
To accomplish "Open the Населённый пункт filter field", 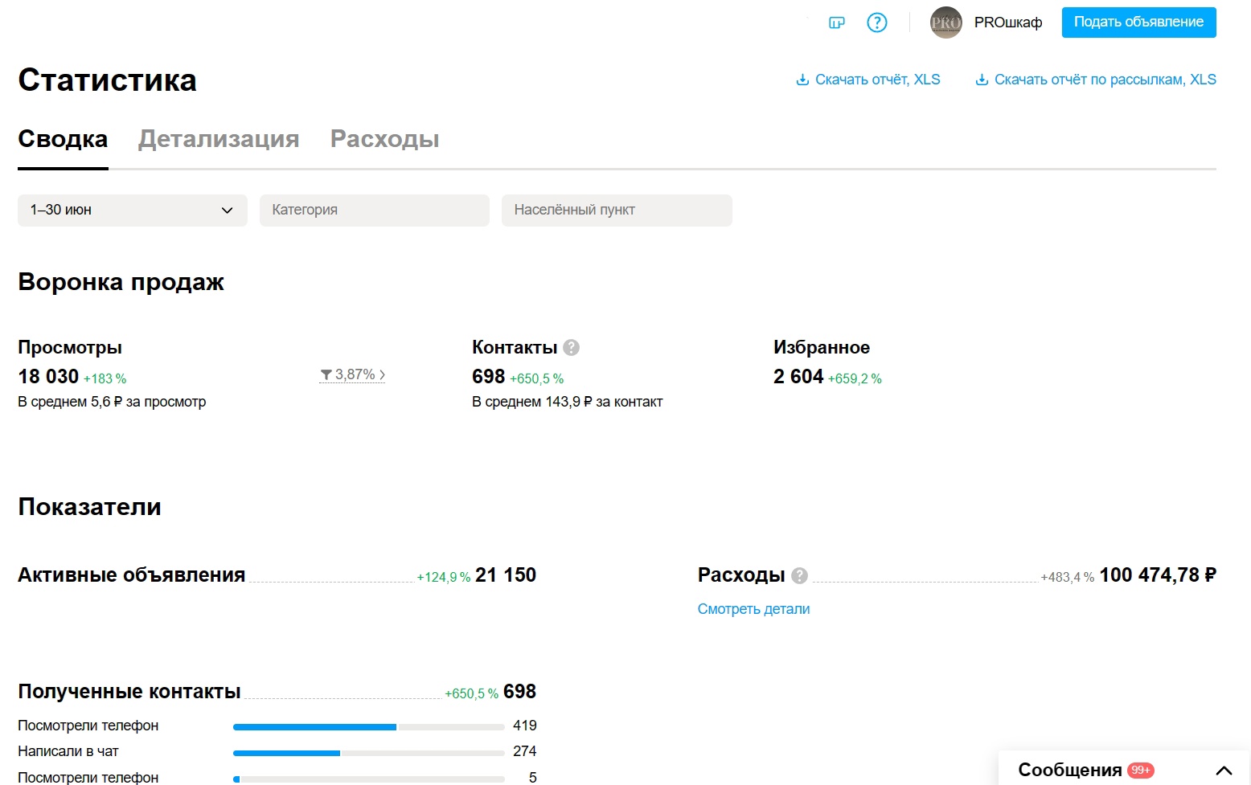I will [617, 210].
